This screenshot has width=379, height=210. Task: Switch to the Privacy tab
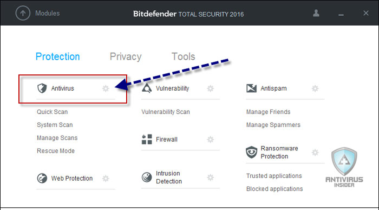pyautogui.click(x=126, y=56)
